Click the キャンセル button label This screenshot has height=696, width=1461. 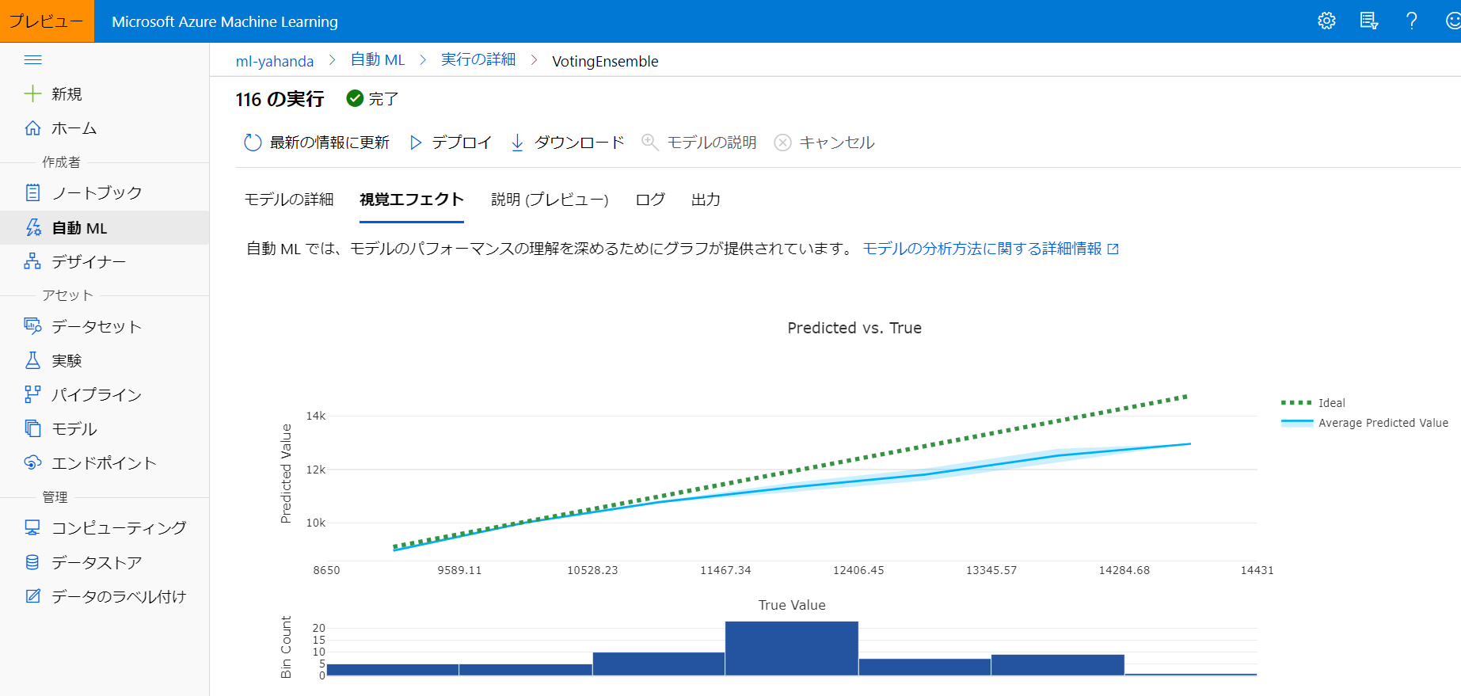click(x=837, y=143)
